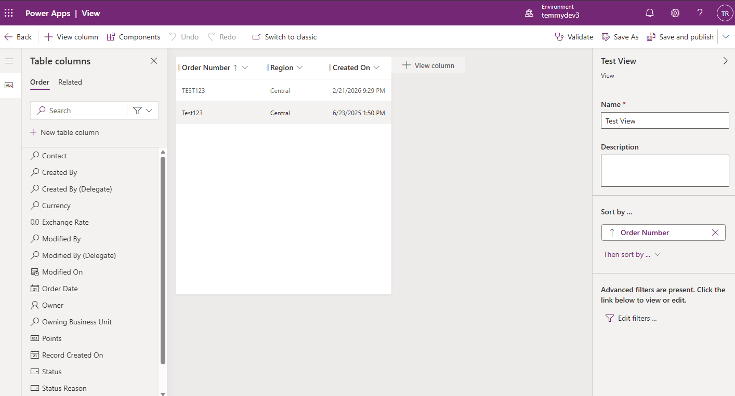
Task: Open the TR account avatar
Action: click(725, 13)
